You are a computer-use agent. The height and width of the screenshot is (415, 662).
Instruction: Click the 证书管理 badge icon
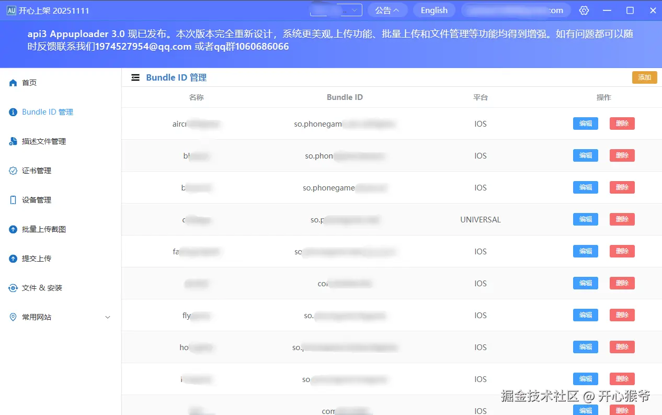[13, 171]
